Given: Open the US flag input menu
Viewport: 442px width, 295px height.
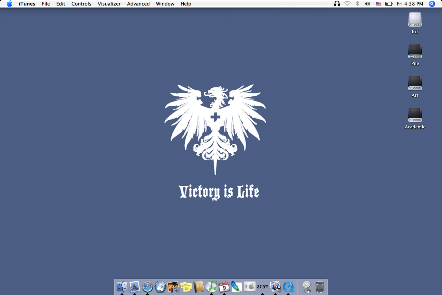Looking at the screenshot, I should [378, 4].
